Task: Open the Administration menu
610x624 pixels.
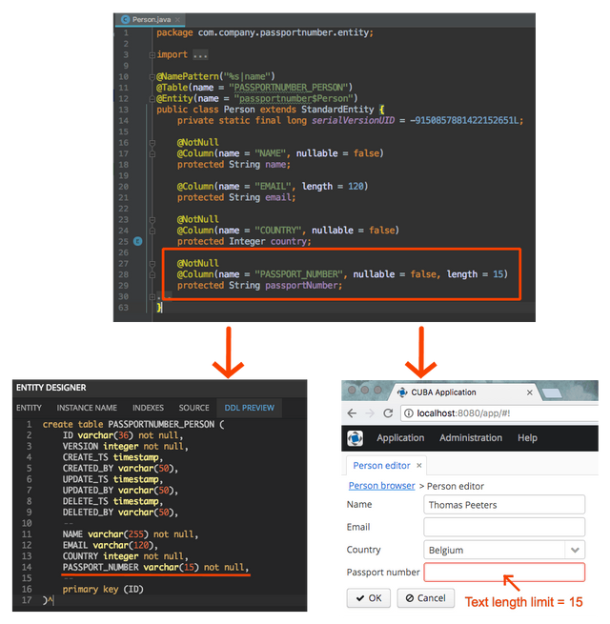Action: coord(471,438)
